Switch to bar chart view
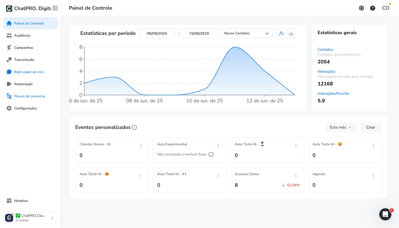 coord(291,33)
